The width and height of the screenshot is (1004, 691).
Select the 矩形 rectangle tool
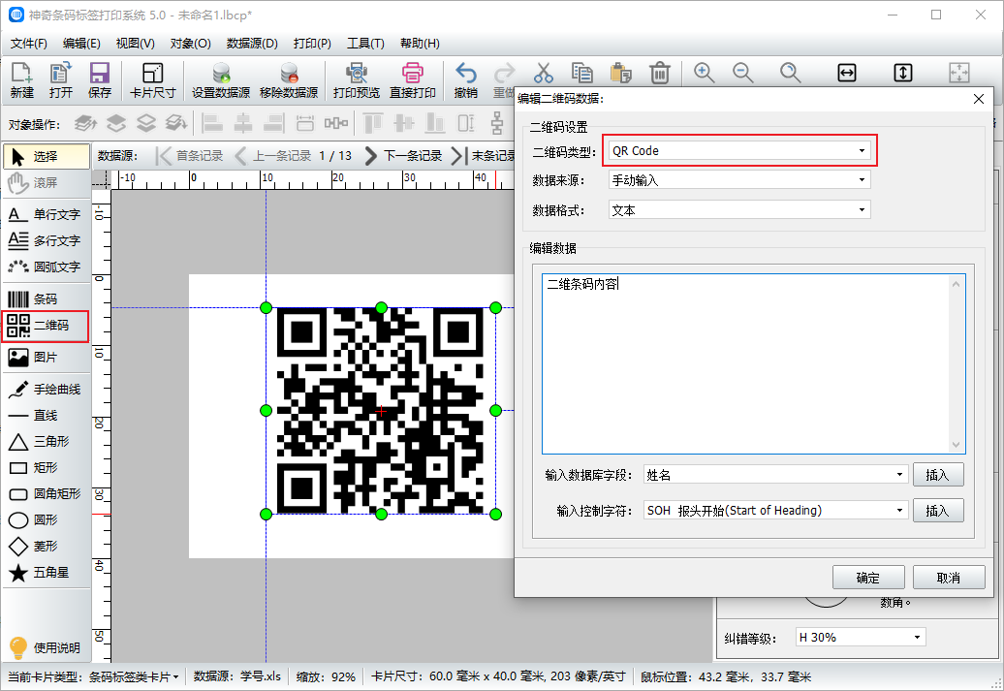click(47, 467)
